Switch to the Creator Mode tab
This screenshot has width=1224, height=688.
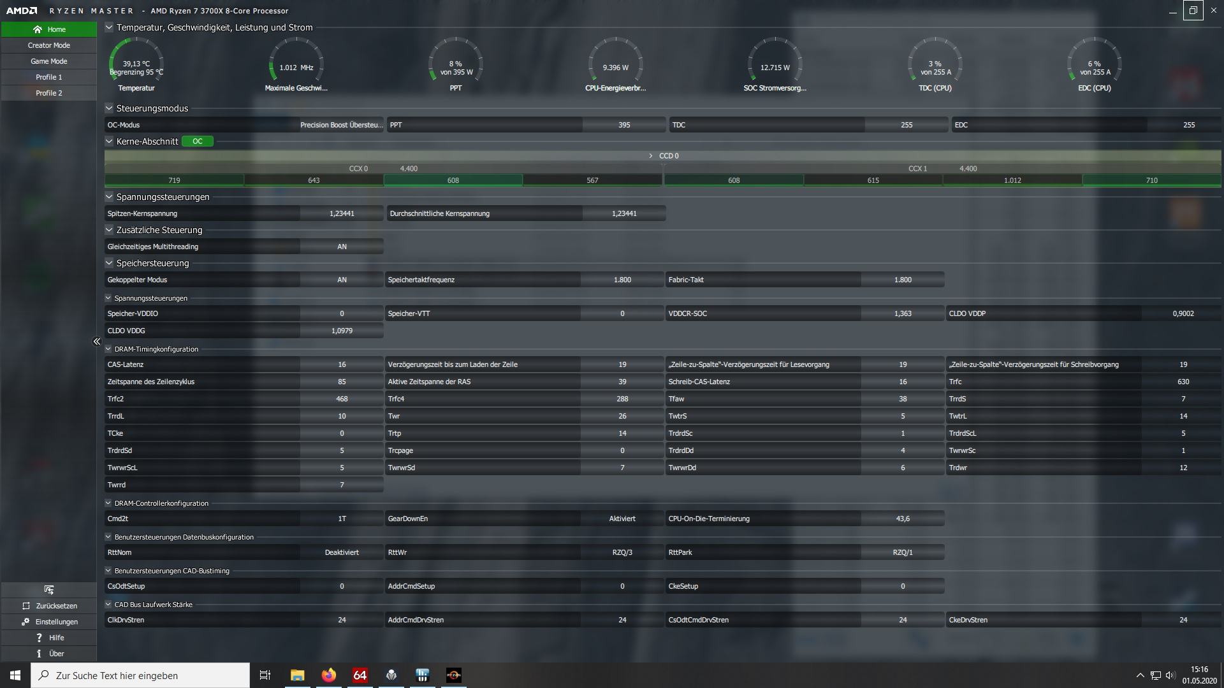[49, 45]
